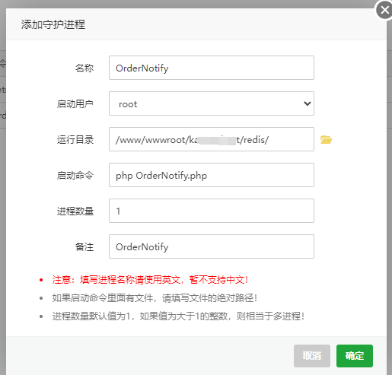Click the 名称 field label

click(x=84, y=68)
